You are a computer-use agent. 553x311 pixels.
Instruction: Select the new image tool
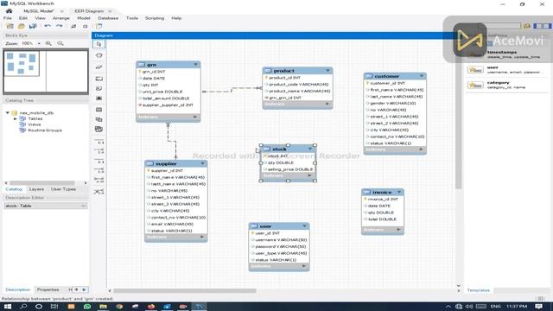click(99, 98)
